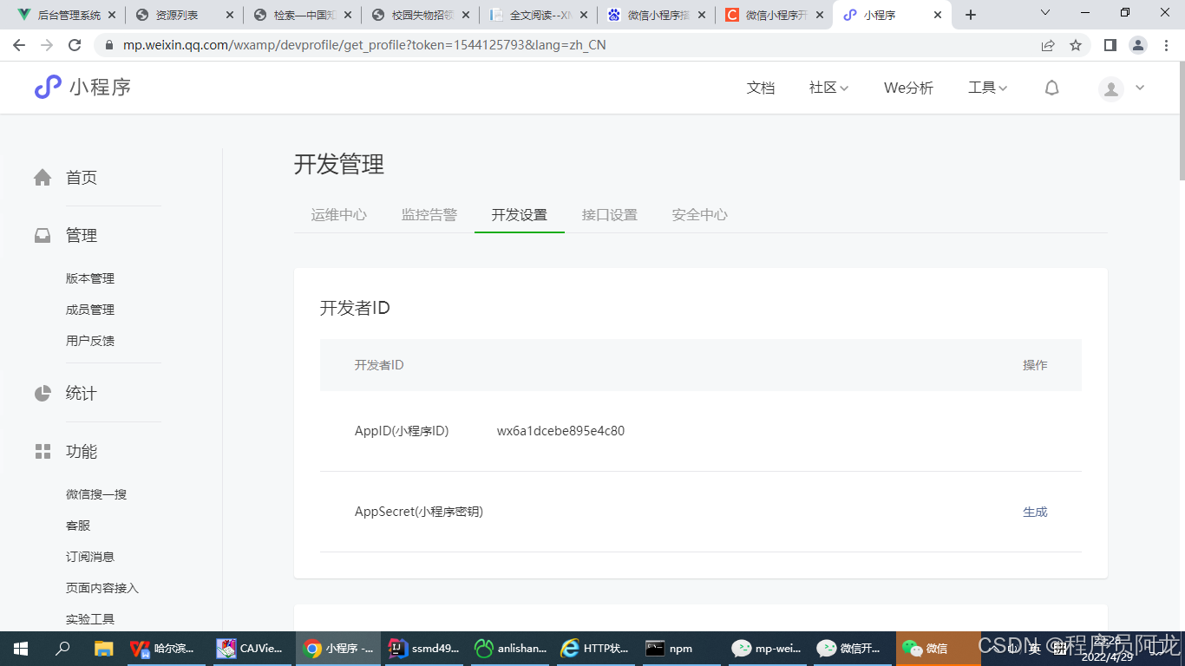1185x666 pixels.
Task: Switch to the 校园失物招领 browser tab
Action: [x=421, y=15]
